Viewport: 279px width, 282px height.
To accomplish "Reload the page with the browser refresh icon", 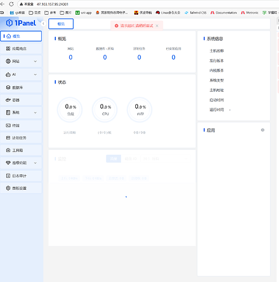I will (x=11, y=4).
